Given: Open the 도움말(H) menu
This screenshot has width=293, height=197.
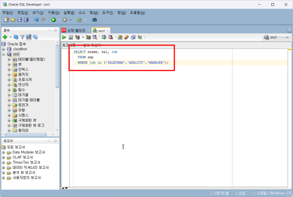Looking at the screenshot, I should click(x=137, y=13).
